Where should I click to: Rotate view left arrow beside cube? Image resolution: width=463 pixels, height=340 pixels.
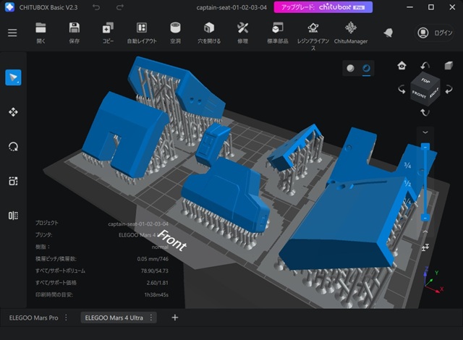point(402,89)
